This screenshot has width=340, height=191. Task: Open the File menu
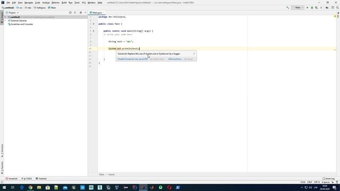click(8, 3)
